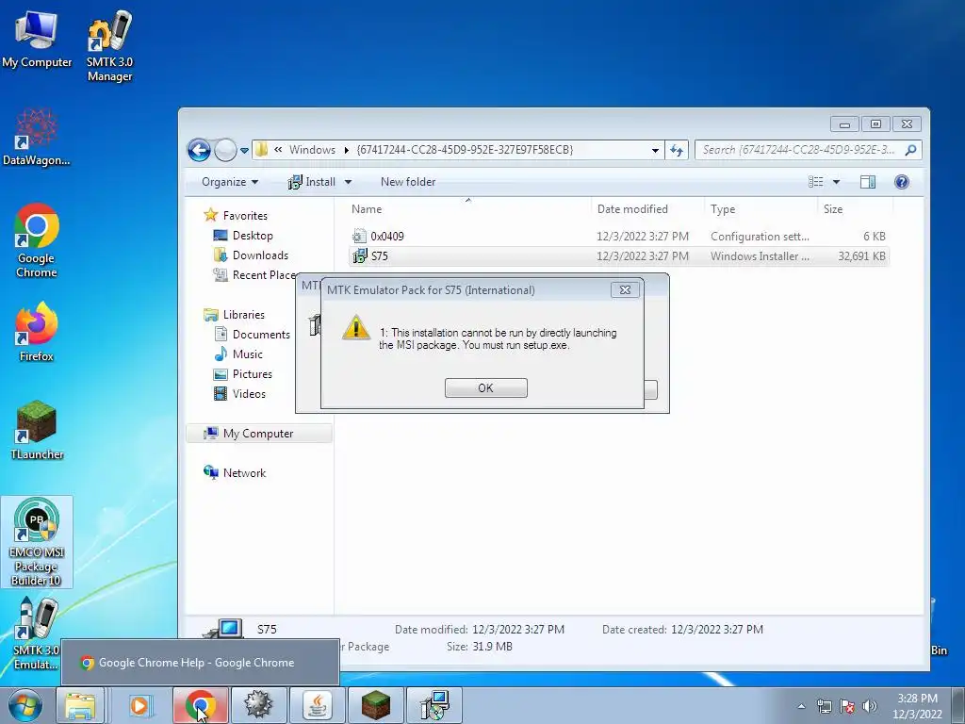This screenshot has height=724, width=965.
Task: Open DataWagon desktop shortcut
Action: click(x=37, y=137)
